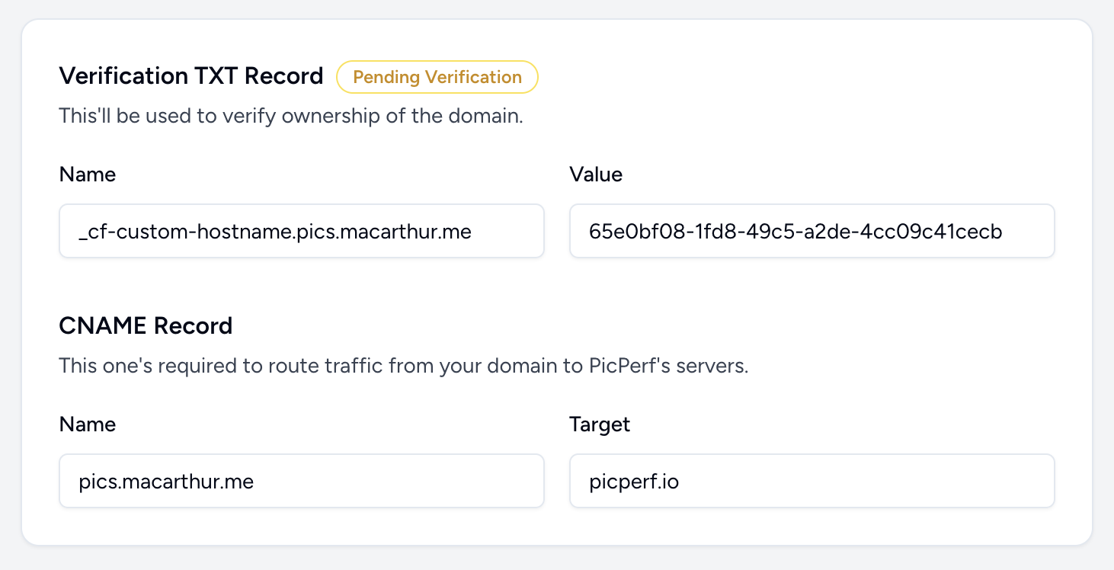
Task: Click the CNAME target field showing picperf.io
Action: 811,481
